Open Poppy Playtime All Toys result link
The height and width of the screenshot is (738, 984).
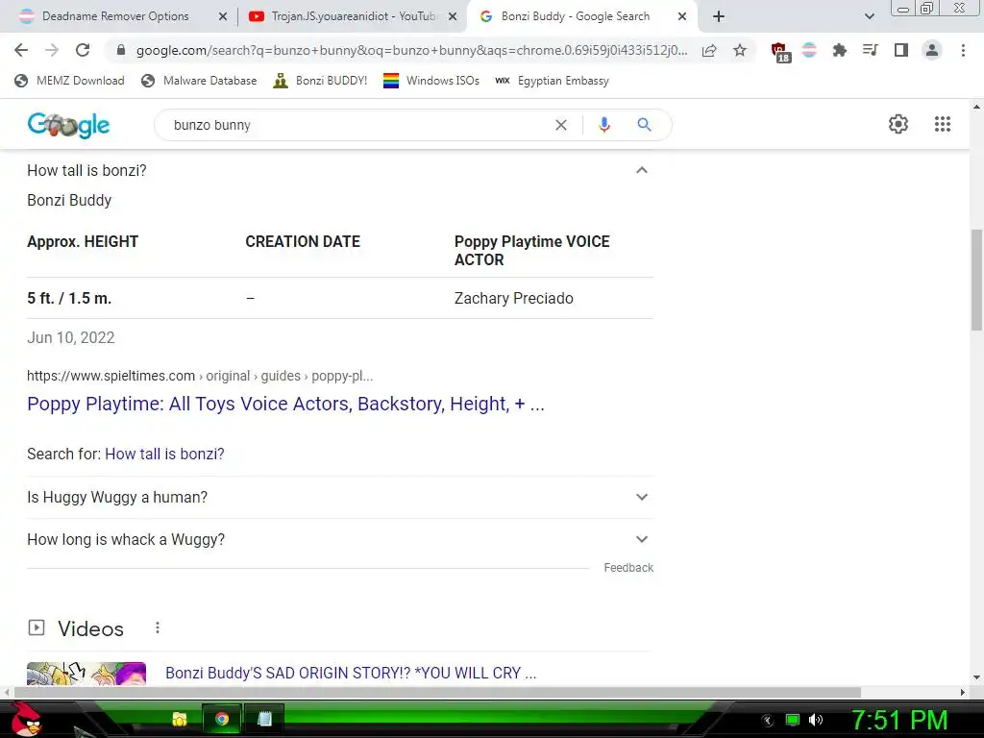coord(285,404)
